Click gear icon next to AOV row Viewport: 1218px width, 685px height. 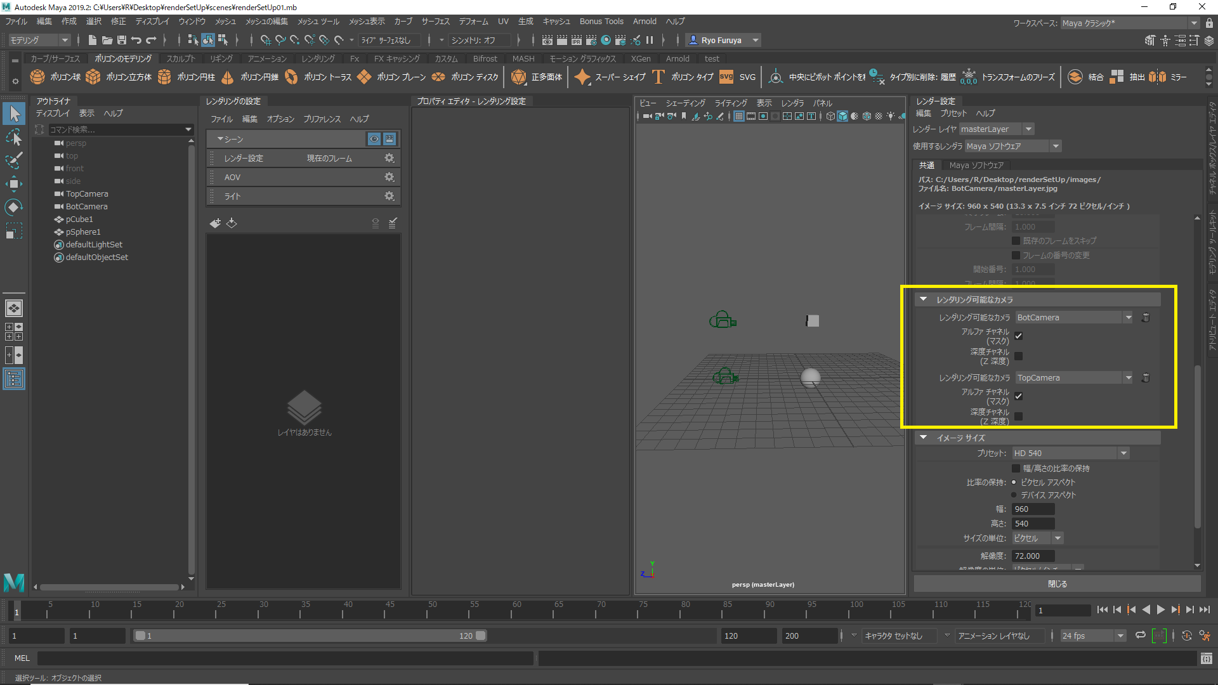click(x=389, y=177)
